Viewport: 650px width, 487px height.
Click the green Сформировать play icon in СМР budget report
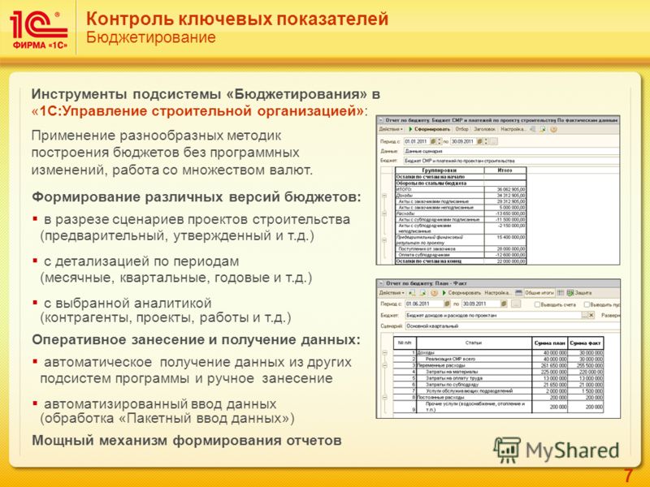tap(411, 129)
